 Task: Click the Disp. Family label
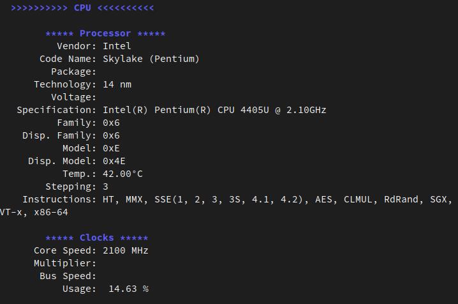[59, 135]
